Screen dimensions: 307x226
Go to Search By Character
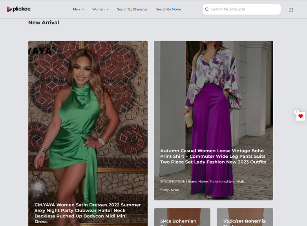[x=132, y=9]
